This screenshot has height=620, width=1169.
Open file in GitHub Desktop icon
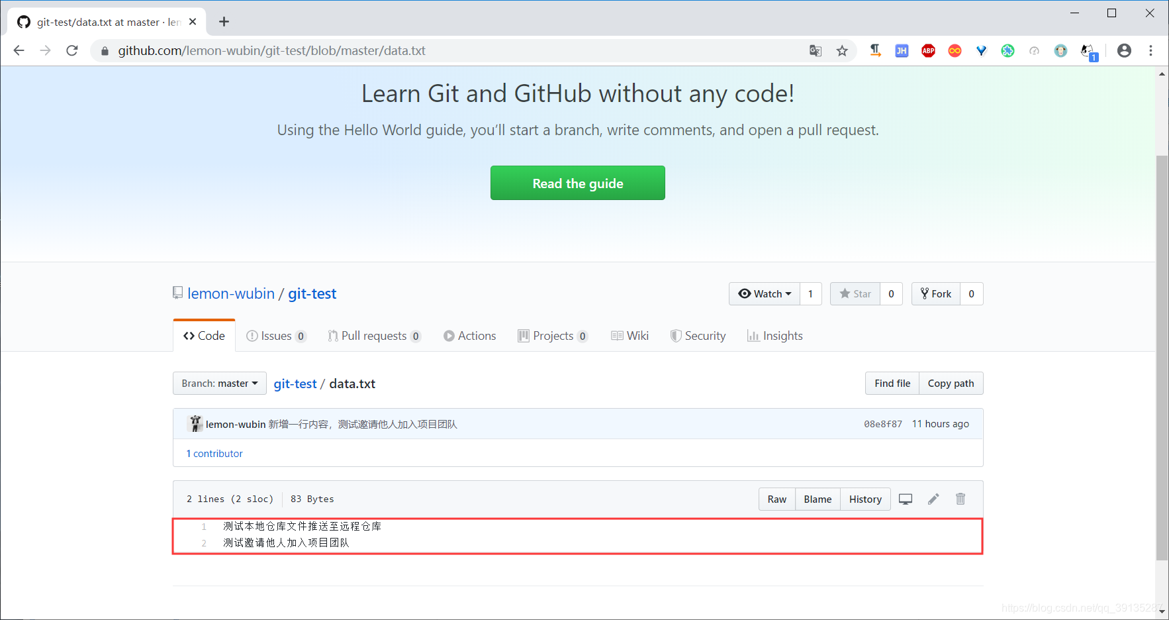[x=906, y=499]
